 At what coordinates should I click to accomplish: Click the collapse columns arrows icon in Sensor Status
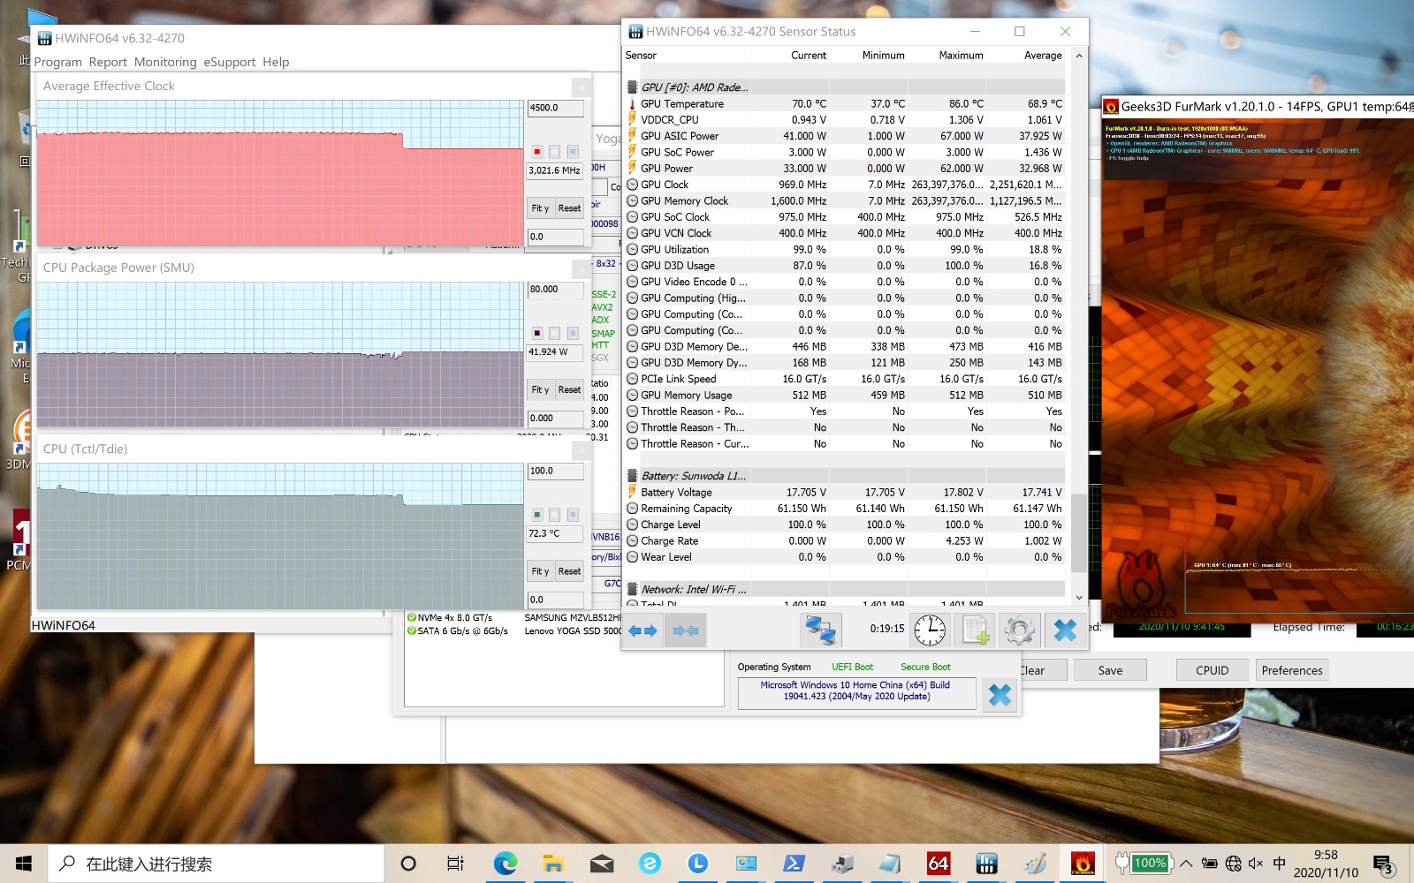tap(686, 630)
